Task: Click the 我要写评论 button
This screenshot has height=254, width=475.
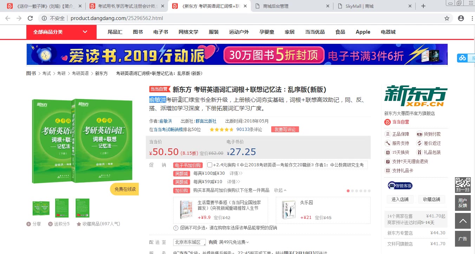Action: coord(285,129)
